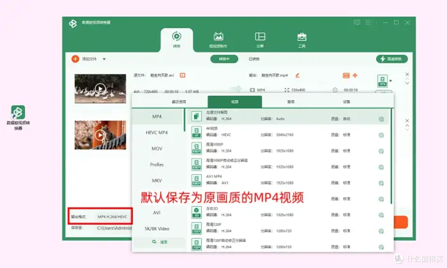Click the orange split icon in first file row

[355, 75]
